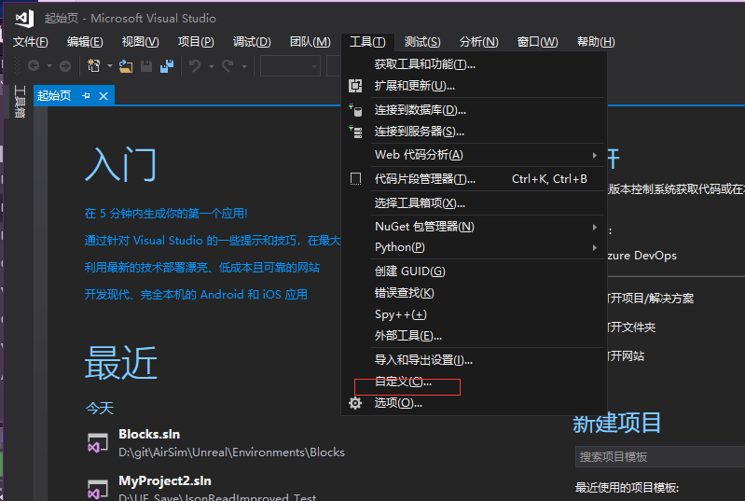
Task: Open the solution configuration combo box
Action: coord(290,66)
